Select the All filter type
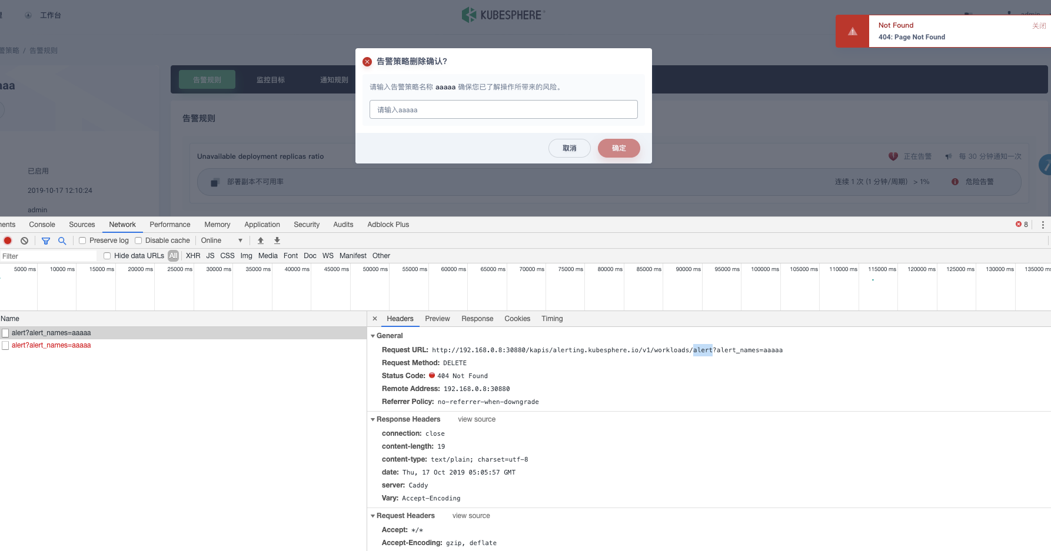This screenshot has width=1051, height=551. point(173,256)
